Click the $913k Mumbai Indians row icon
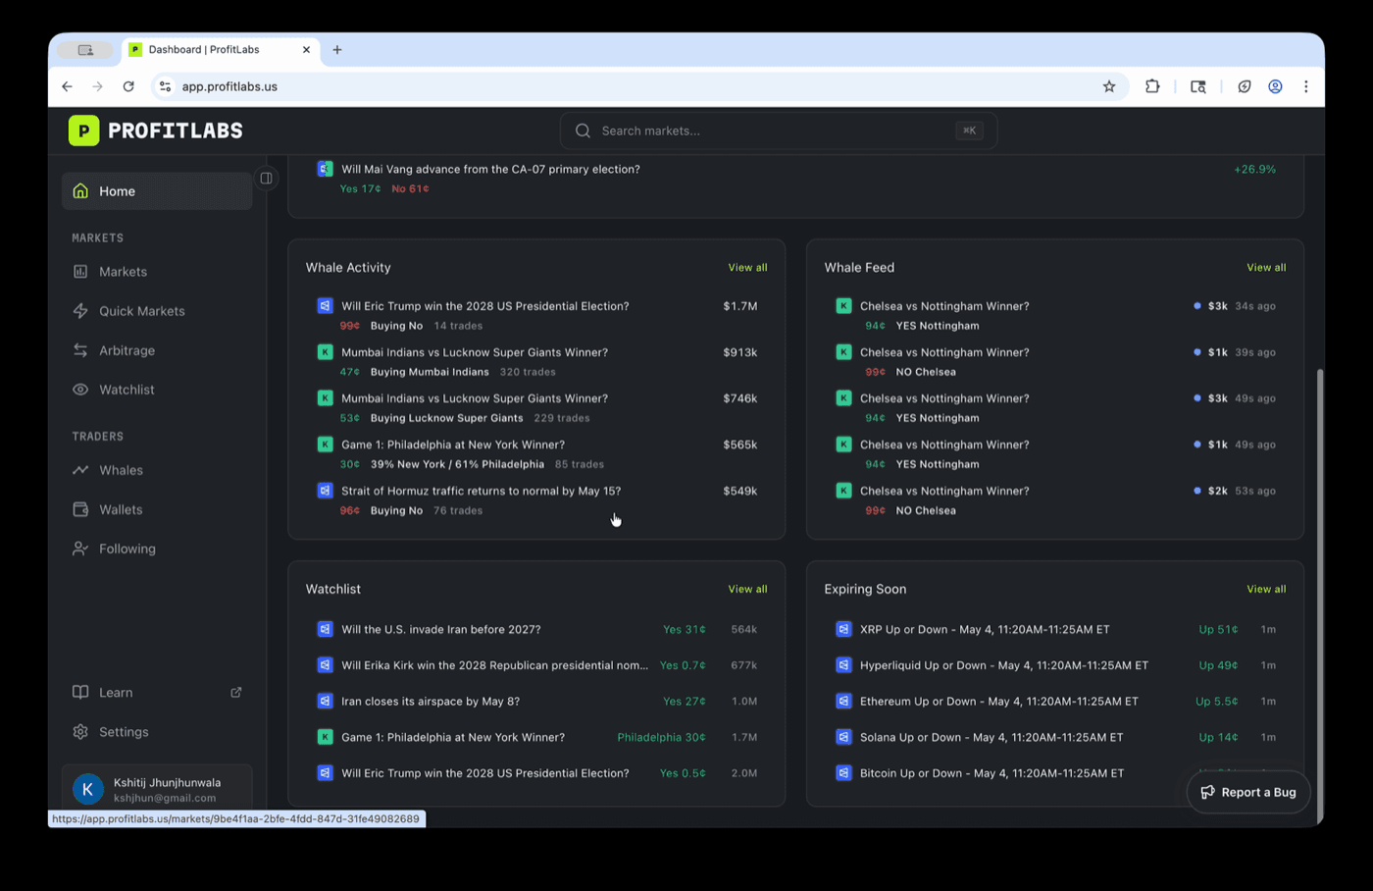 click(325, 352)
